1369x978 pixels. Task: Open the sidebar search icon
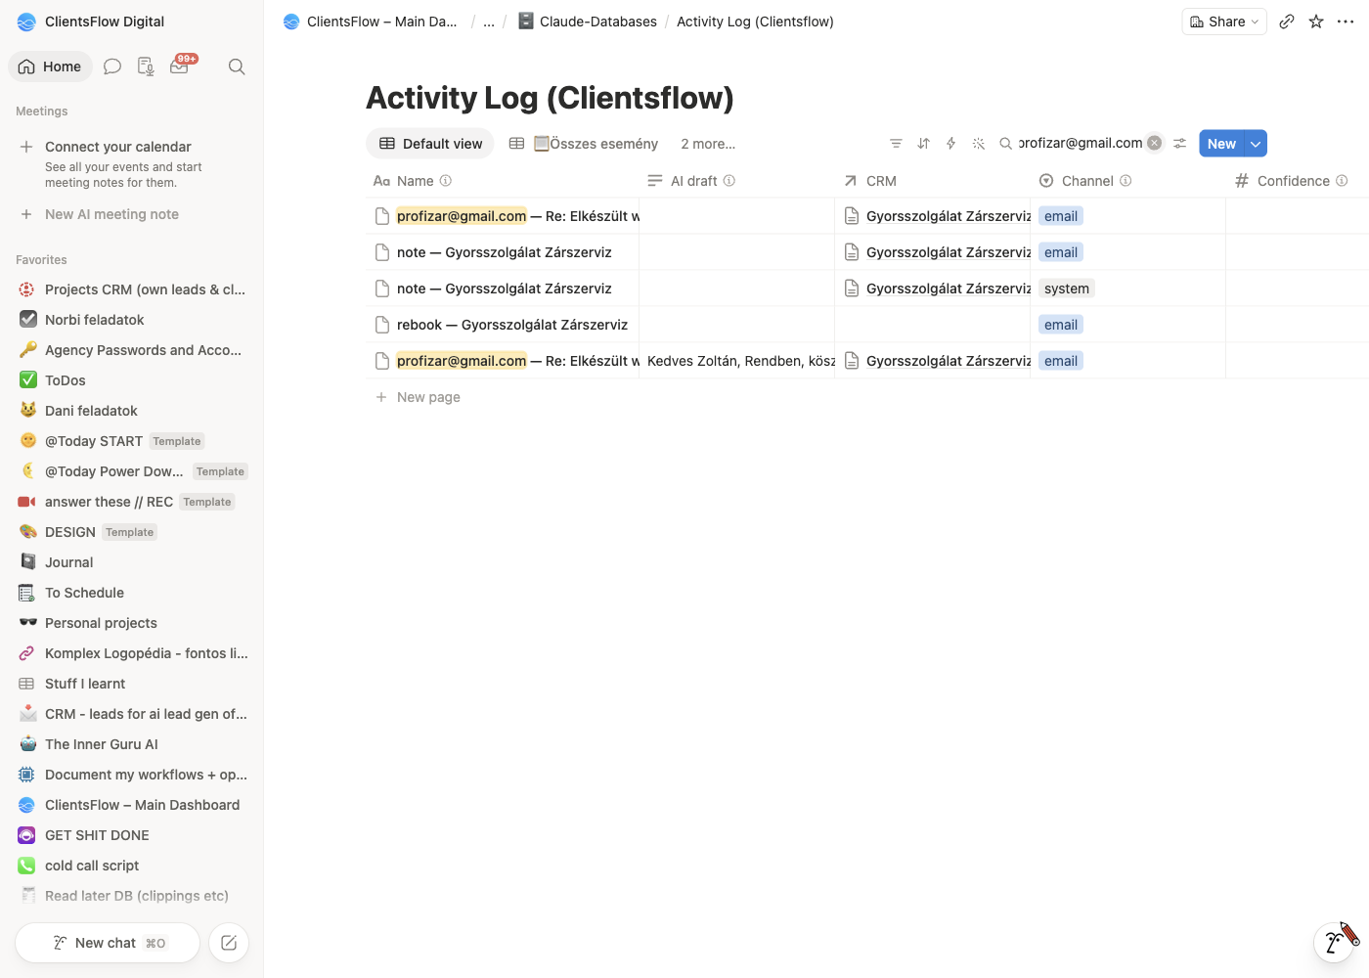[x=237, y=67]
